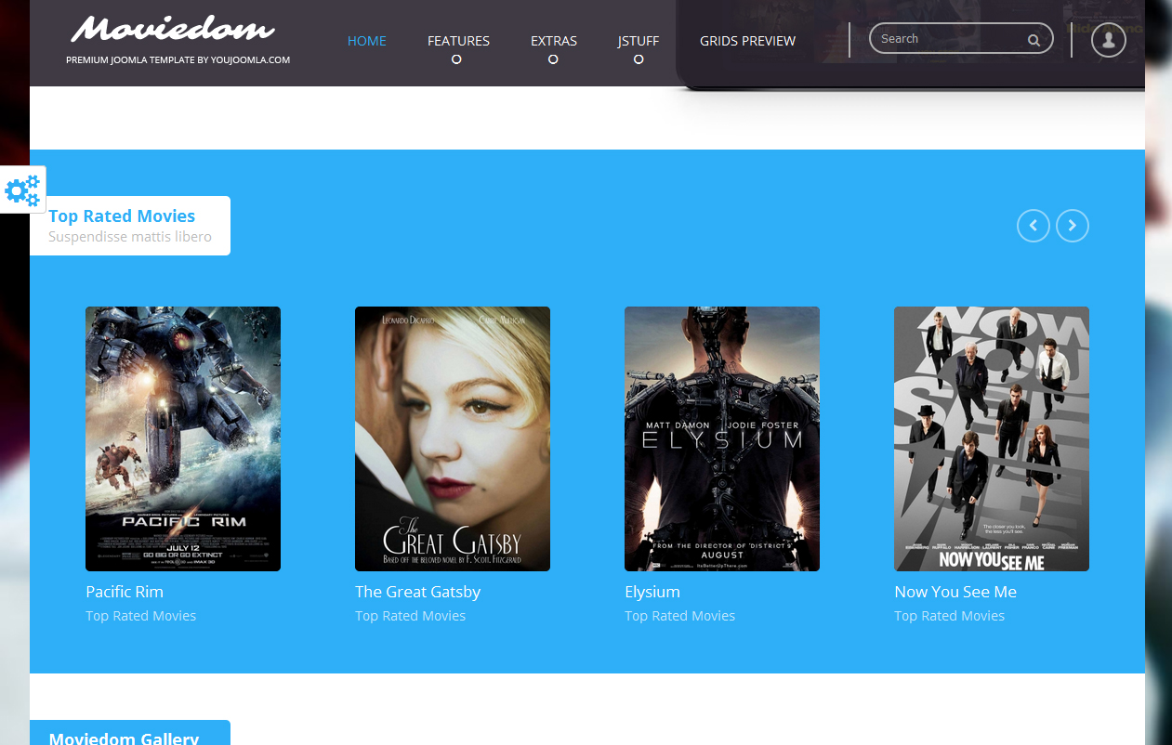Click the blue gears panel icon

click(x=20, y=190)
